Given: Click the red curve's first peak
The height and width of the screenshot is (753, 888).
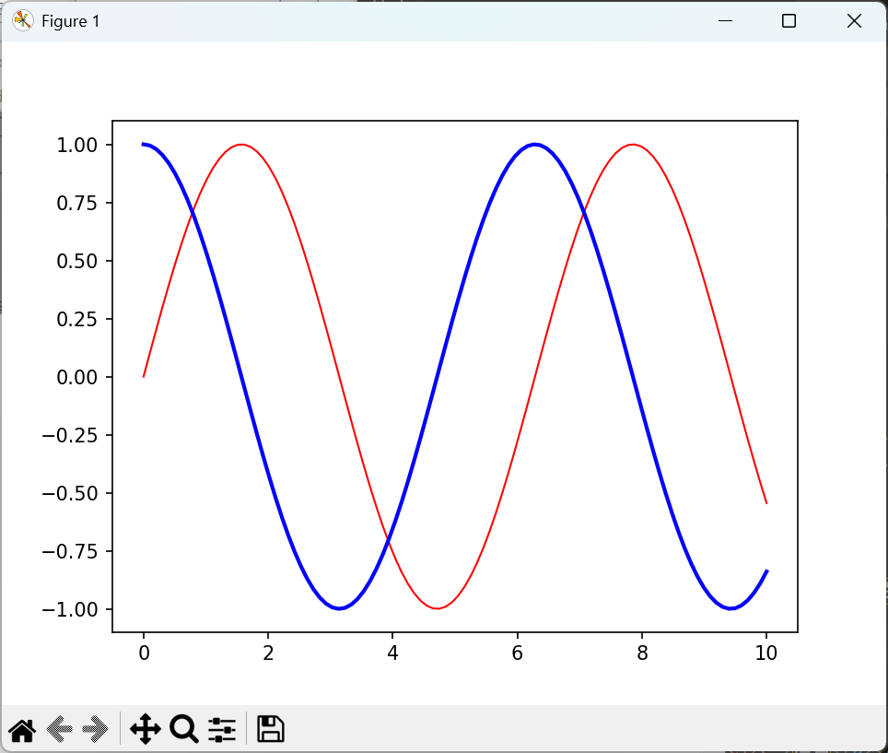Looking at the screenshot, I should 241,144.
